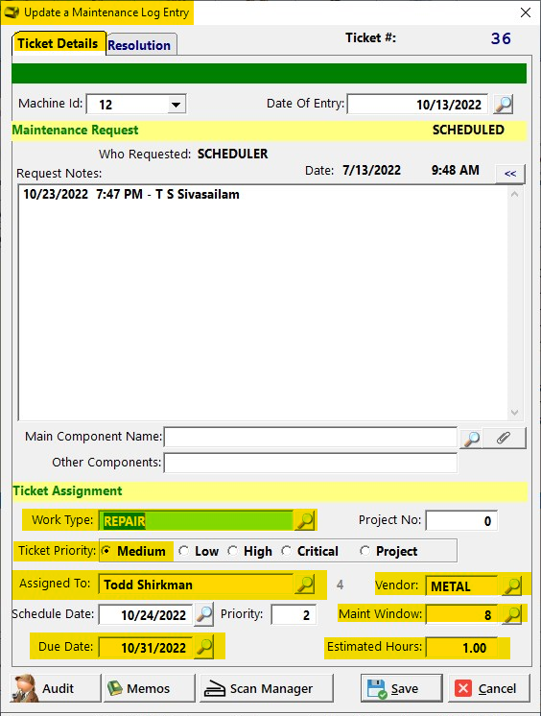
Task: Open the Scan Manager
Action: tap(266, 688)
